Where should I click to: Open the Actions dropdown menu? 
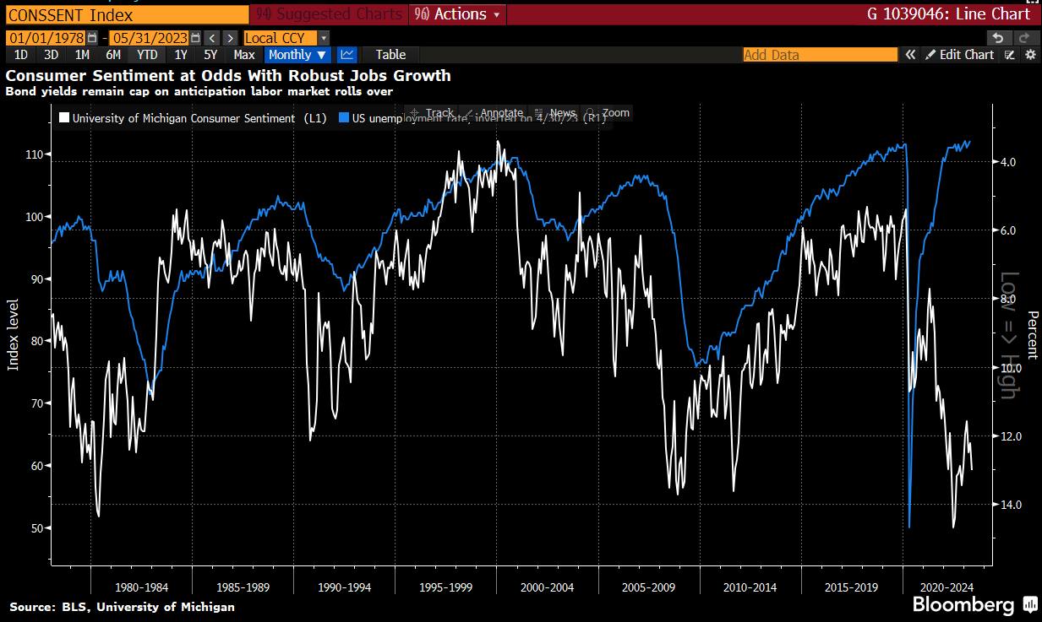(458, 14)
